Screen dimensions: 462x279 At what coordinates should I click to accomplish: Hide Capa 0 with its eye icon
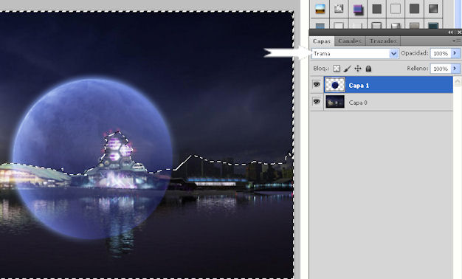(x=317, y=102)
